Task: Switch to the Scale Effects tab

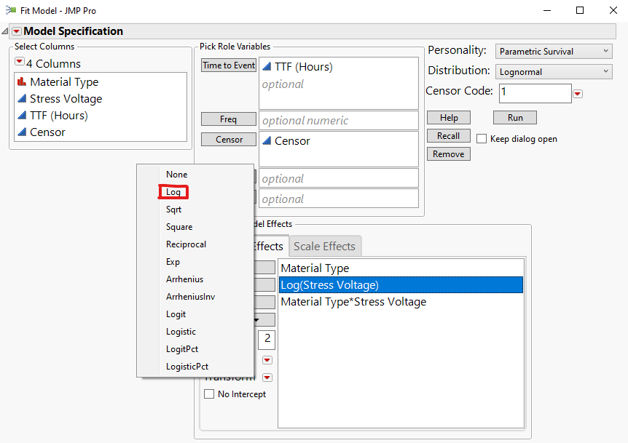Action: pos(325,247)
